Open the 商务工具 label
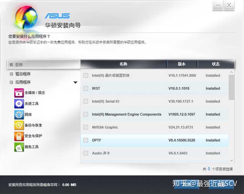Screen dimensions: 244x194 pyautogui.click(x=32, y=147)
